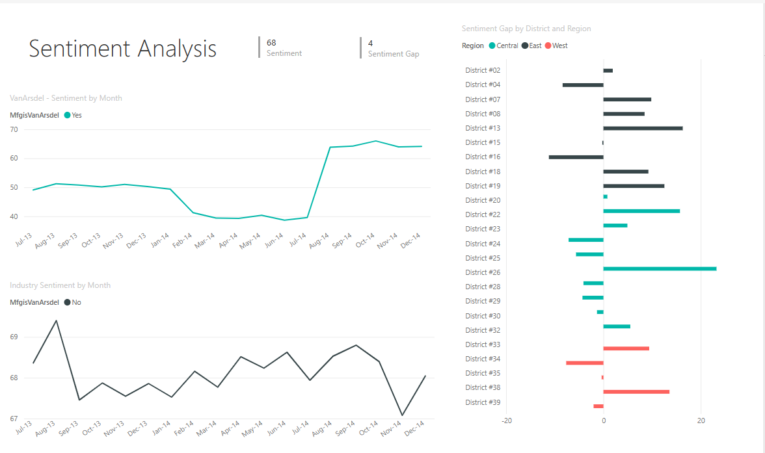
Task: Click the teal Central region legend dot
Action: 492,45
